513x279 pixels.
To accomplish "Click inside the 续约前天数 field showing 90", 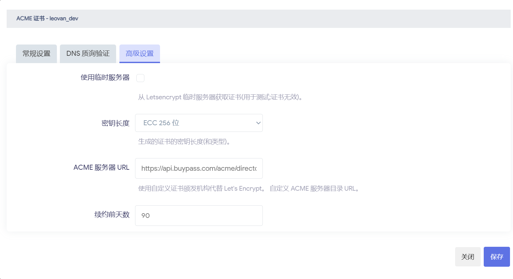I will tap(199, 215).
